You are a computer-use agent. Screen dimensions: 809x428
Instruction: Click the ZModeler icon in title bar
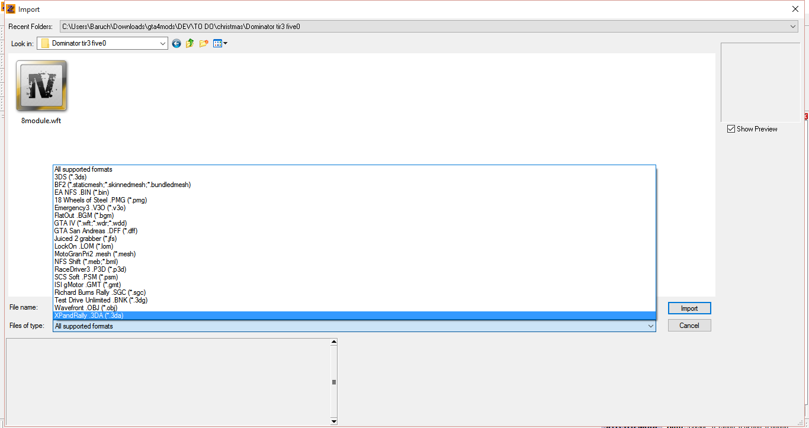coord(11,9)
